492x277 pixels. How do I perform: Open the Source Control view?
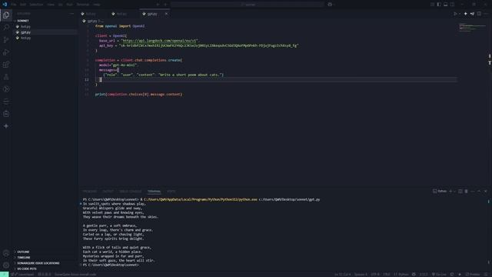(6, 40)
